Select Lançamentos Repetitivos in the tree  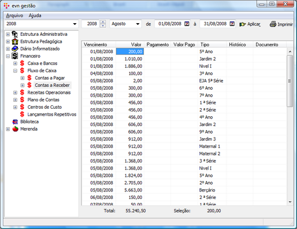point(51,114)
